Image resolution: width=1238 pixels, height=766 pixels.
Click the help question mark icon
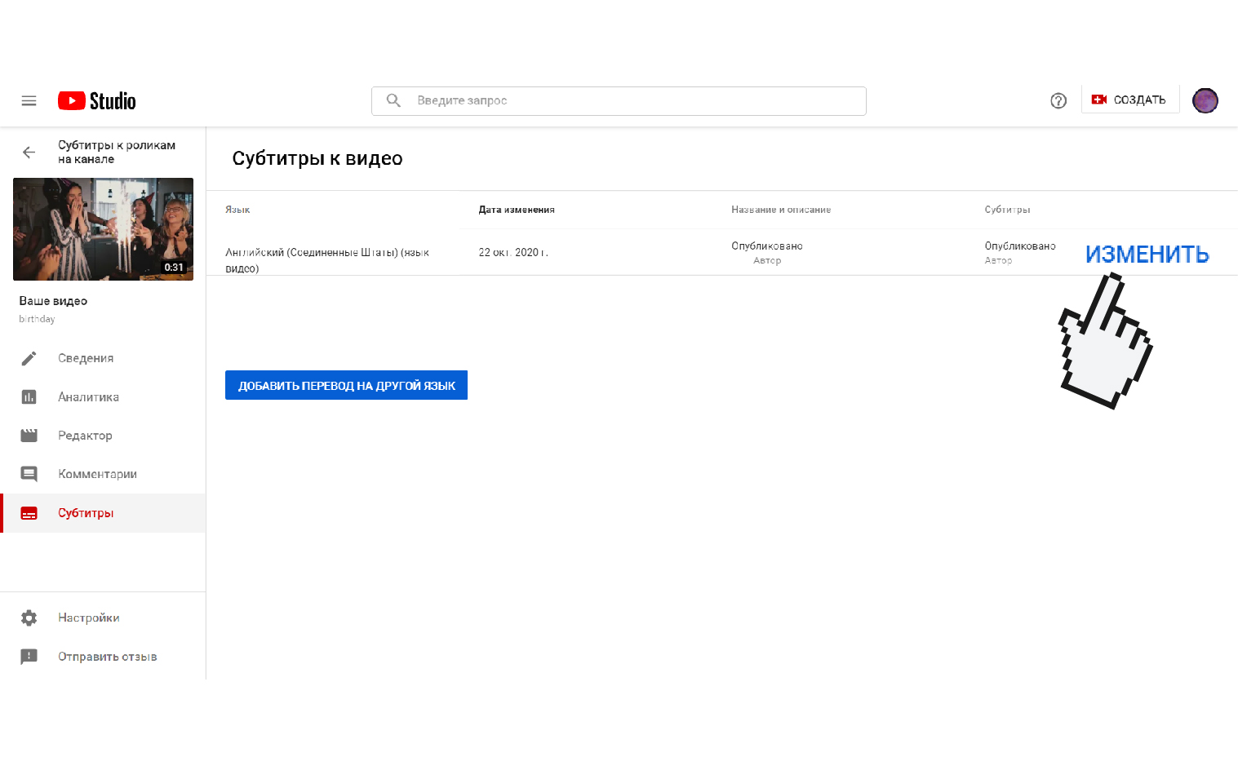pos(1058,101)
